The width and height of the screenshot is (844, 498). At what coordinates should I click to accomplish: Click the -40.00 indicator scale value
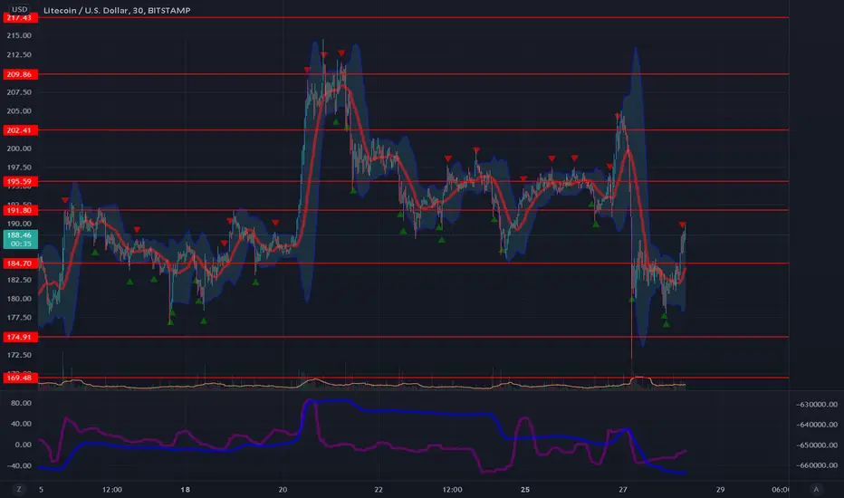click(19, 465)
